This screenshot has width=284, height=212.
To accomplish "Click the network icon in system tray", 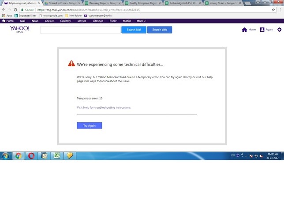I will click(256, 156).
